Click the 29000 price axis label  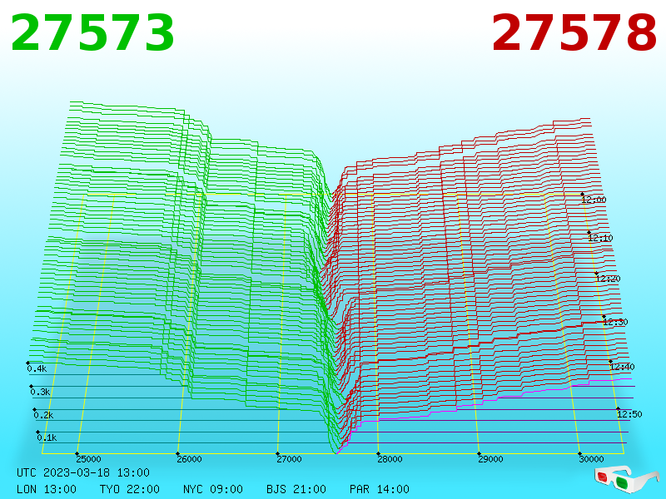click(490, 459)
